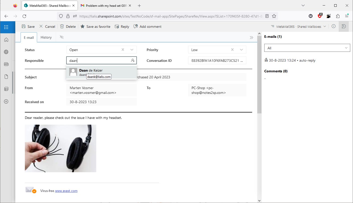Click the Comments (0) heading
This screenshot has height=203, width=353.
pos(276,71)
